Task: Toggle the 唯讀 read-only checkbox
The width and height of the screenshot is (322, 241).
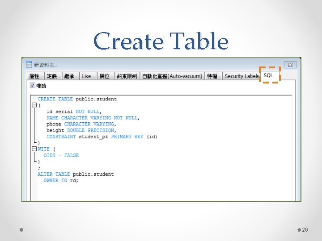Action: 33,85
